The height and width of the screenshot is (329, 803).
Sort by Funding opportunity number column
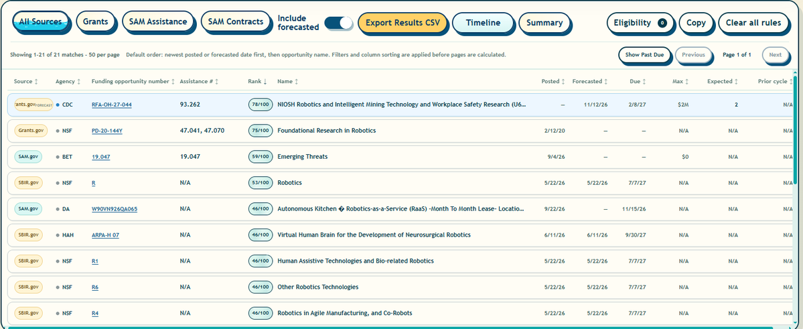pos(133,82)
